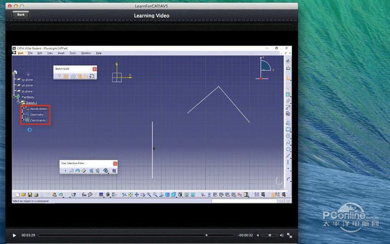Screen dimensions: 390x244
Task: Click the Save icon
Action: coord(30,194)
